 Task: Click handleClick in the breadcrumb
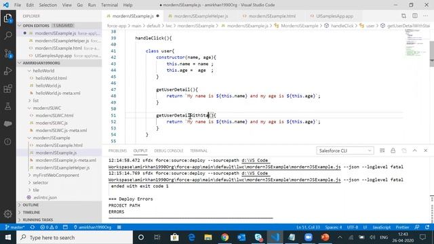click(x=342, y=26)
